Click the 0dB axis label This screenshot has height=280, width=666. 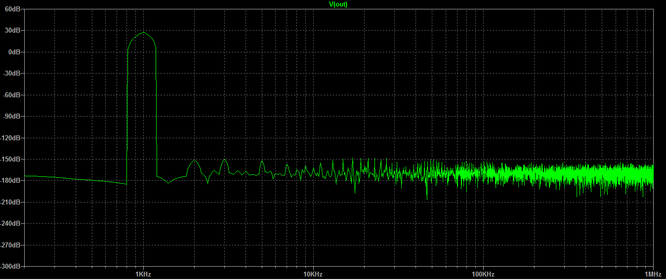[x=15, y=52]
